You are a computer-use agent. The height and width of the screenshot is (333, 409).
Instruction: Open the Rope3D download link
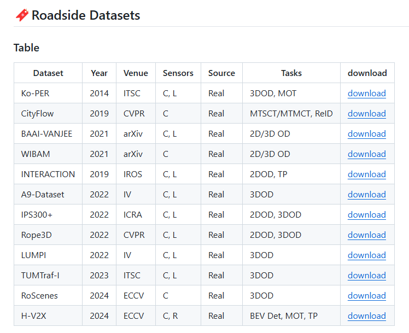367,235
